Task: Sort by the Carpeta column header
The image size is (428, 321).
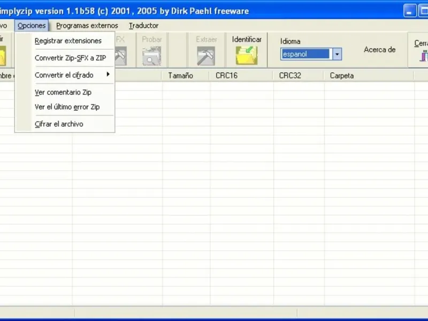Action: 369,75
